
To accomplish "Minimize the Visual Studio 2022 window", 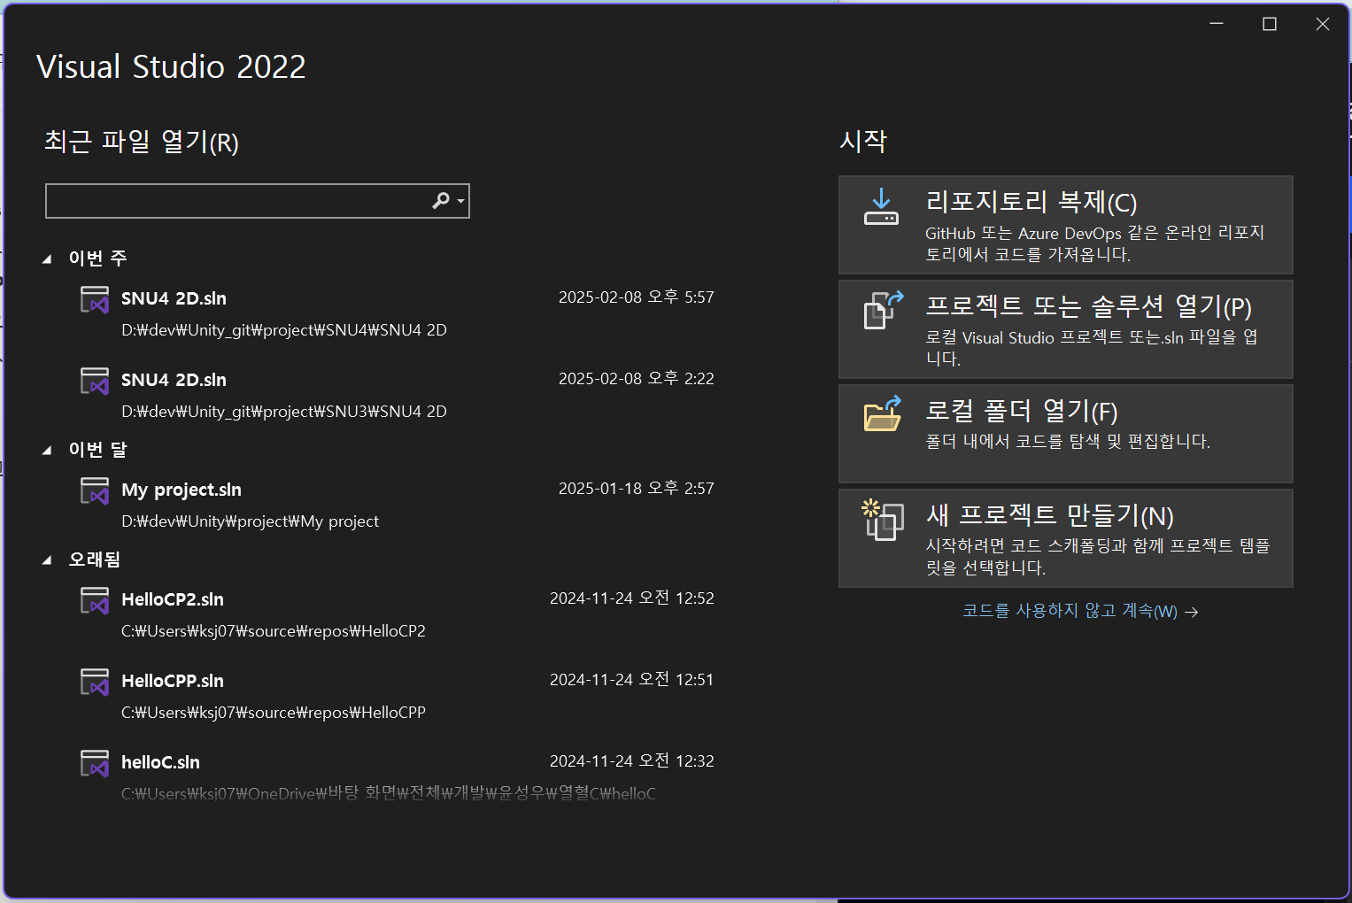I will coord(1217,24).
